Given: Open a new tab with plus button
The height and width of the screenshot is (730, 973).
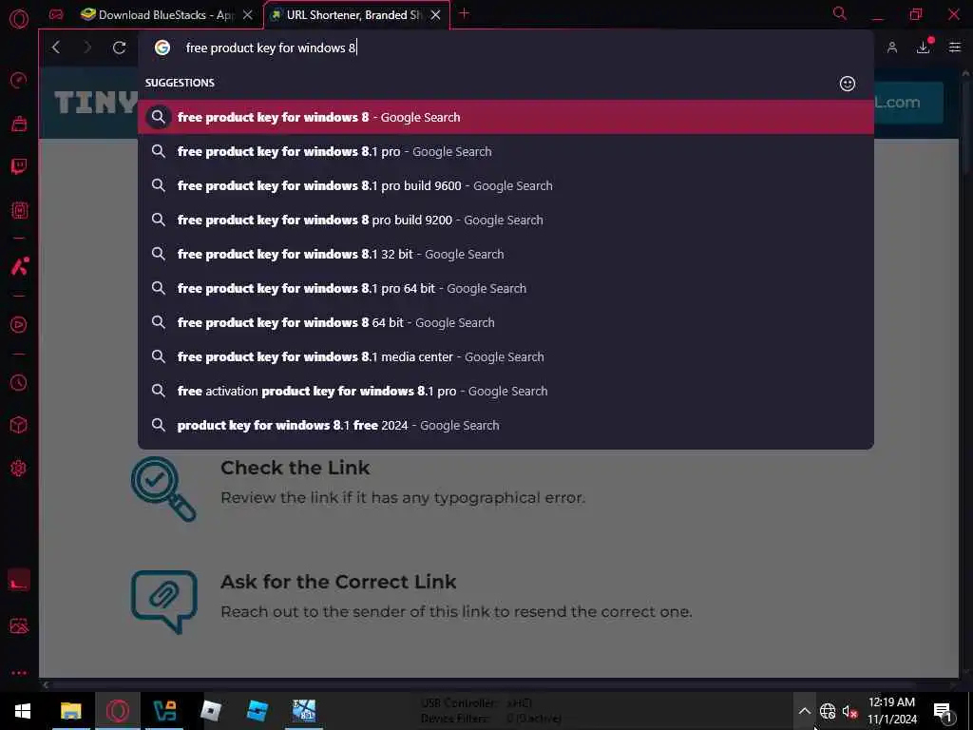Looking at the screenshot, I should 464,13.
